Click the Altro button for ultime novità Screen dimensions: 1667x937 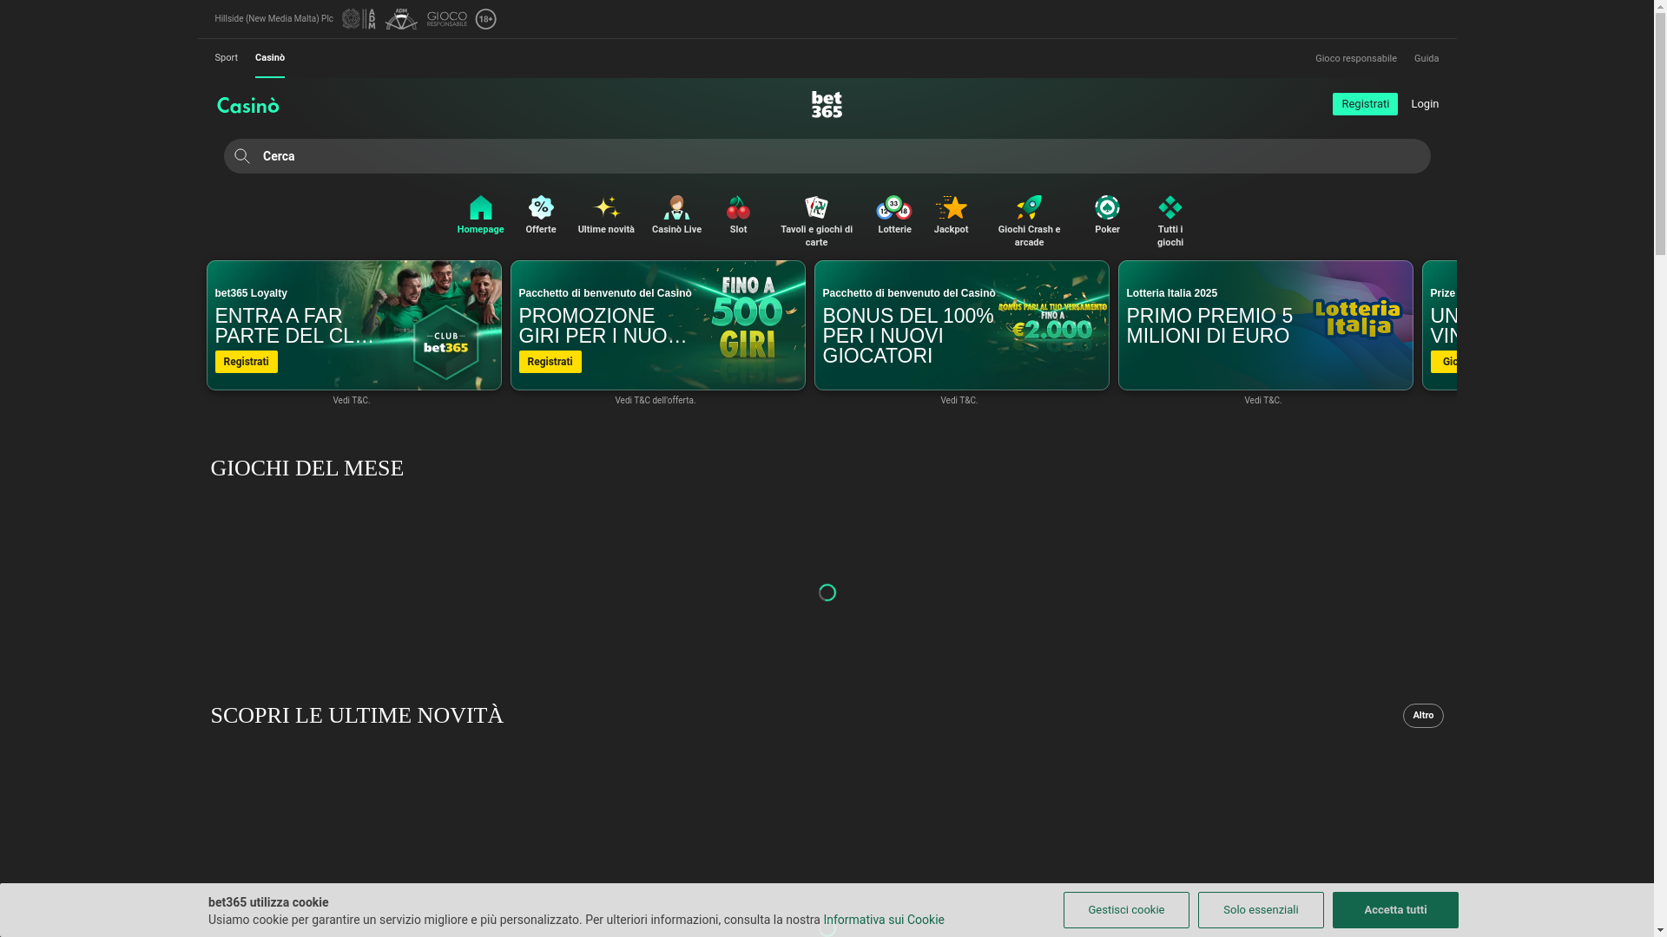[x=1423, y=716]
